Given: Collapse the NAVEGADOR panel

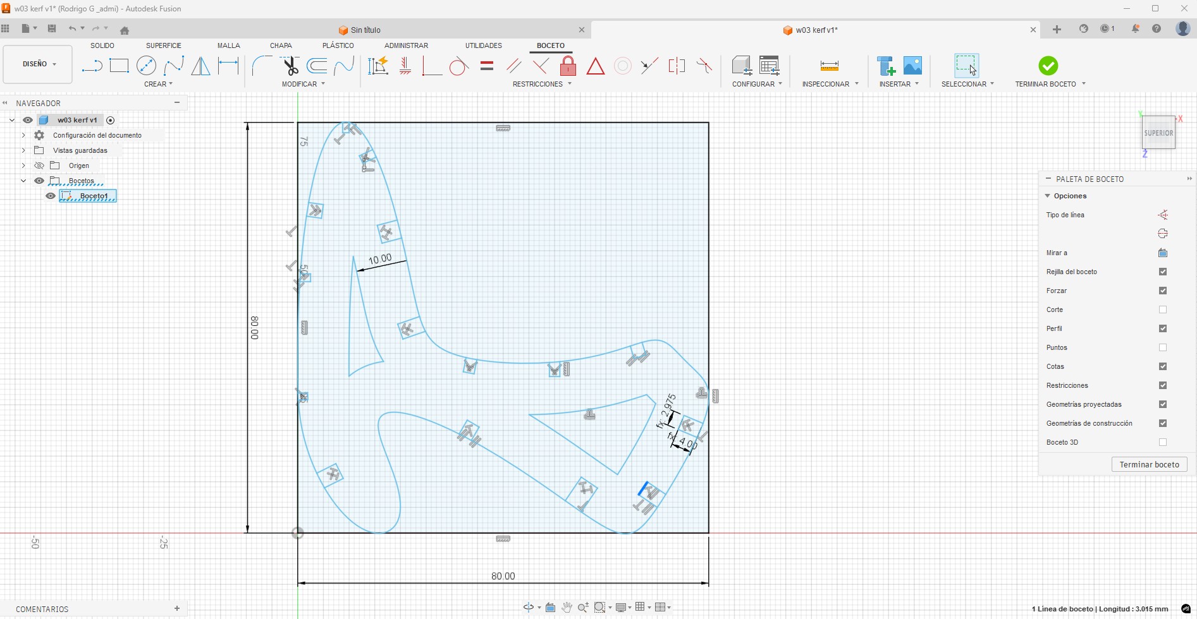Looking at the screenshot, I should [x=177, y=102].
